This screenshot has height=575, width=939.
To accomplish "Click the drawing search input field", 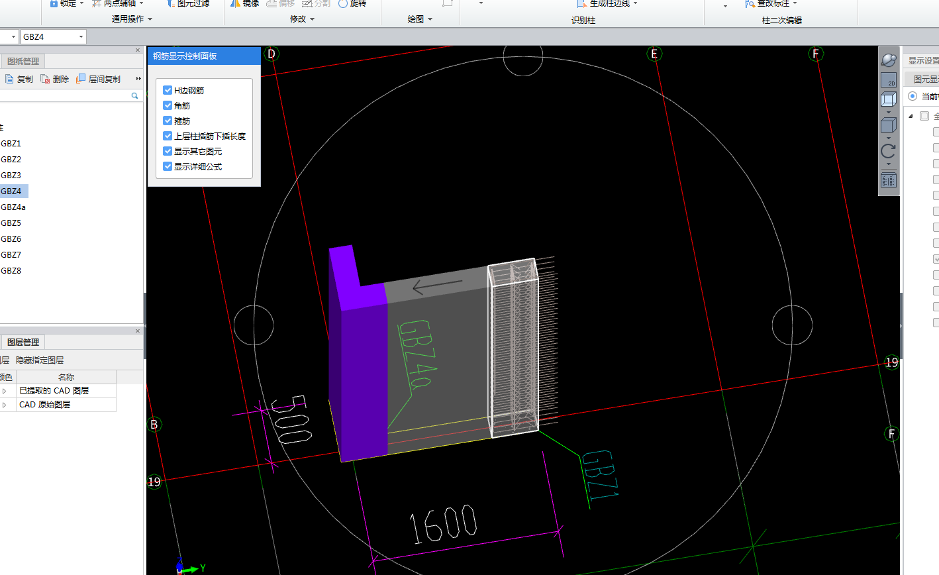I will pyautogui.click(x=65, y=95).
